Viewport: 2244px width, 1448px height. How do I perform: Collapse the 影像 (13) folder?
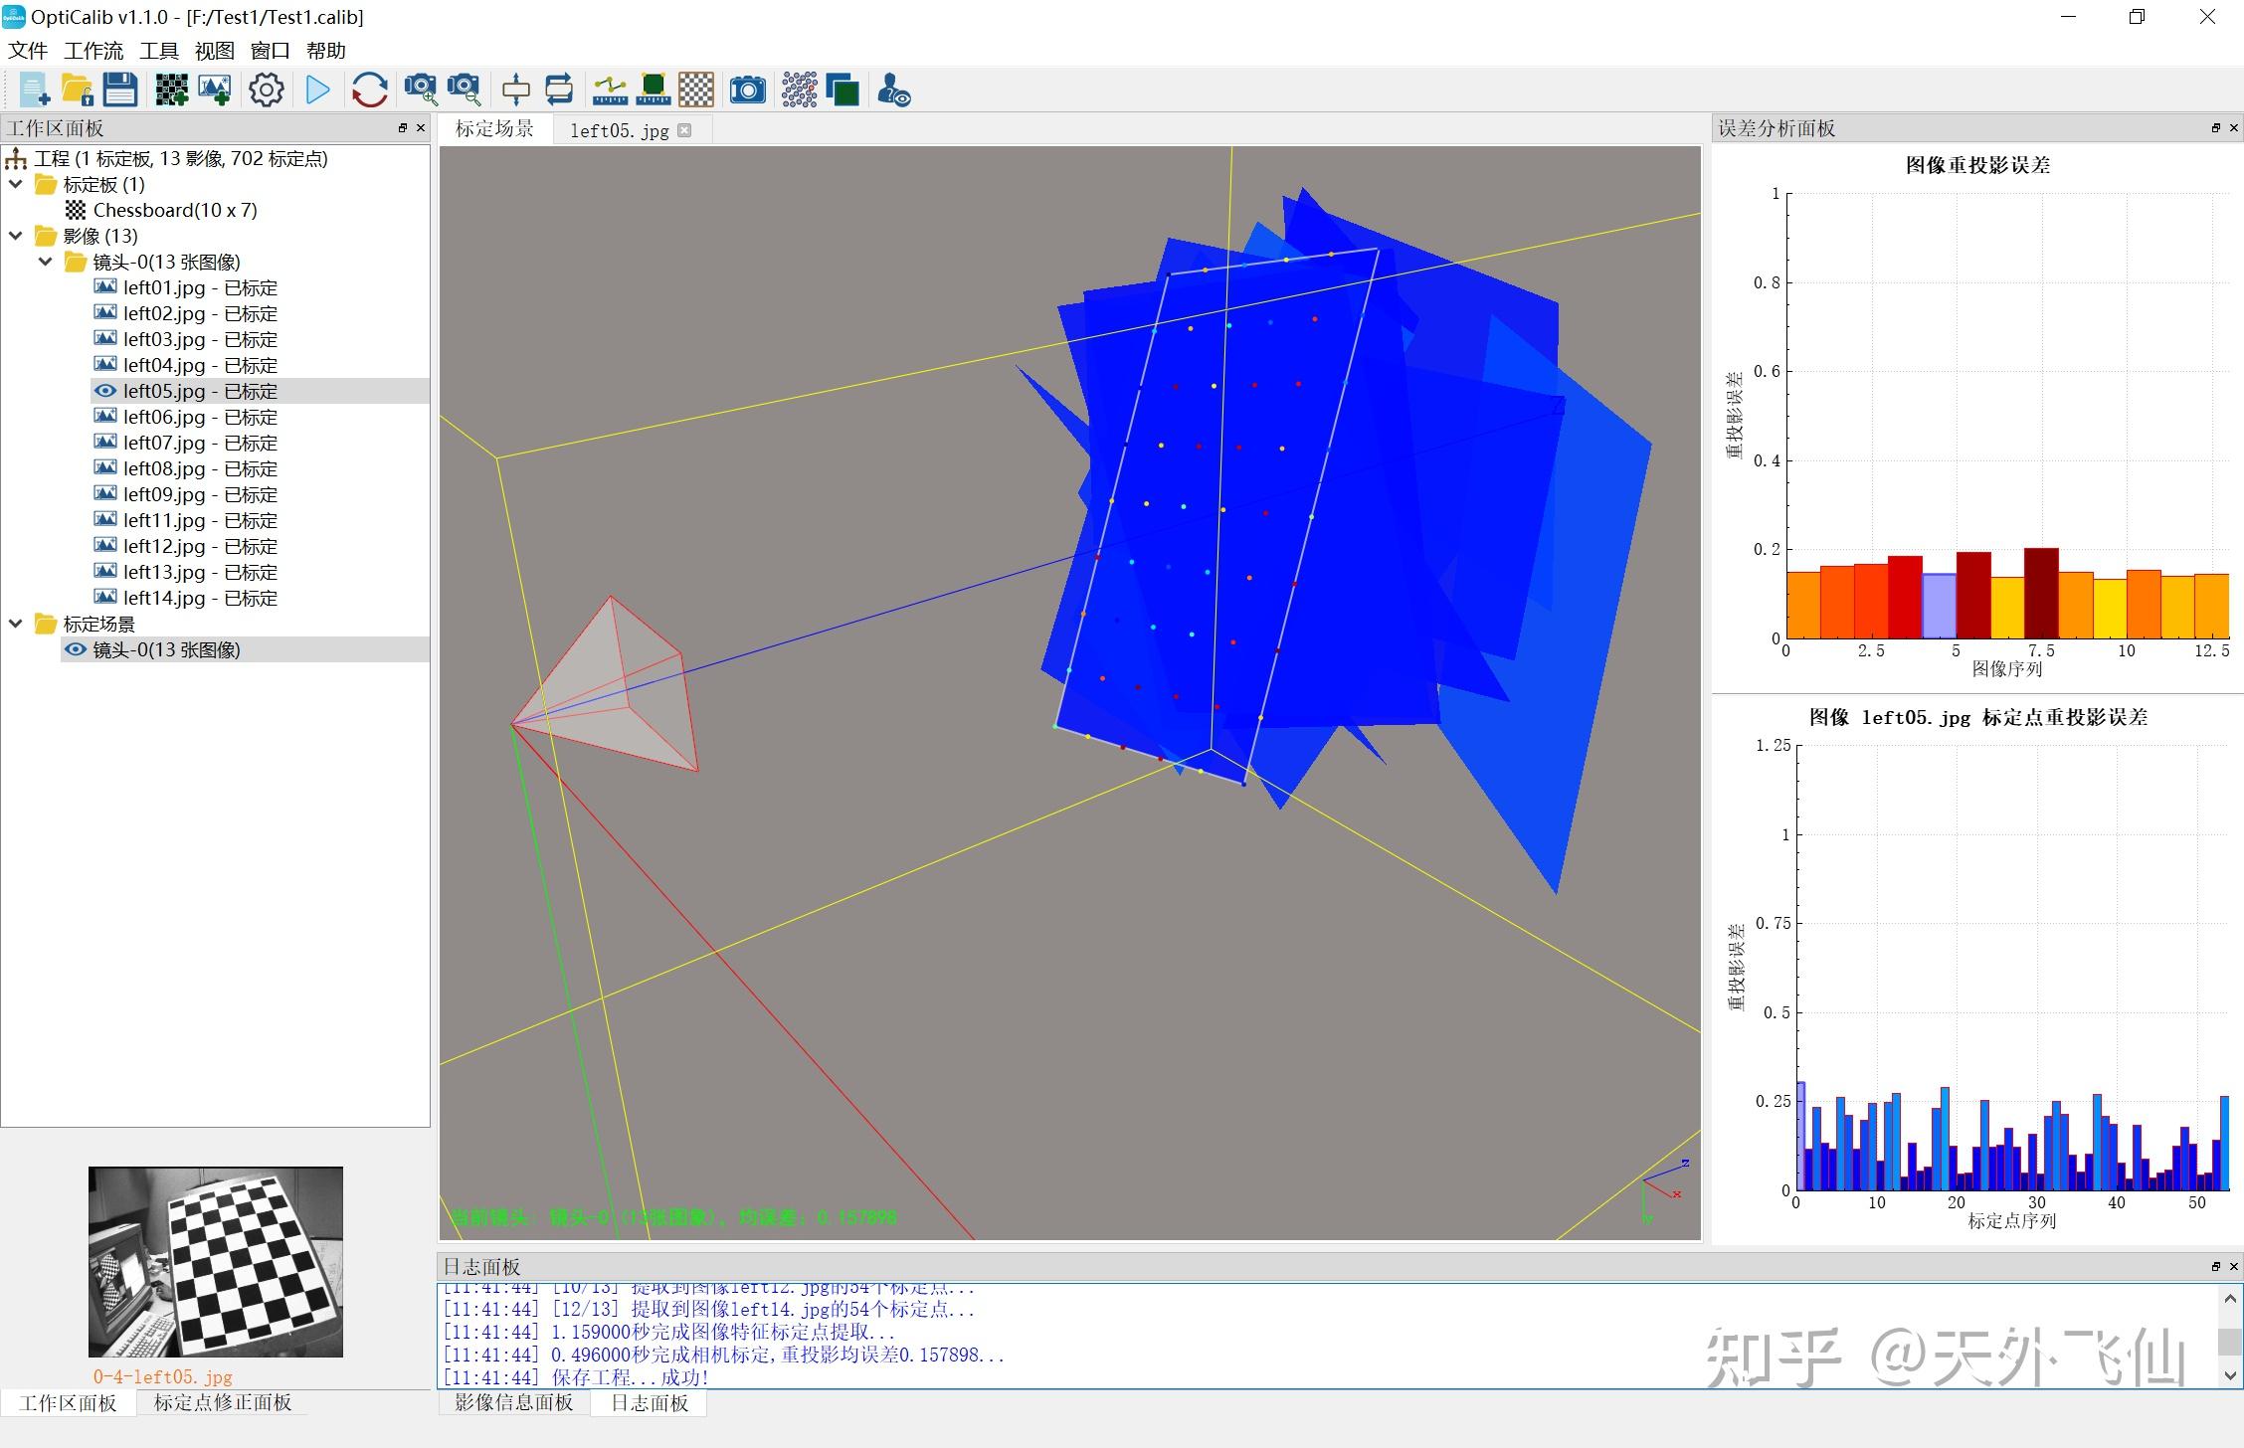(16, 236)
